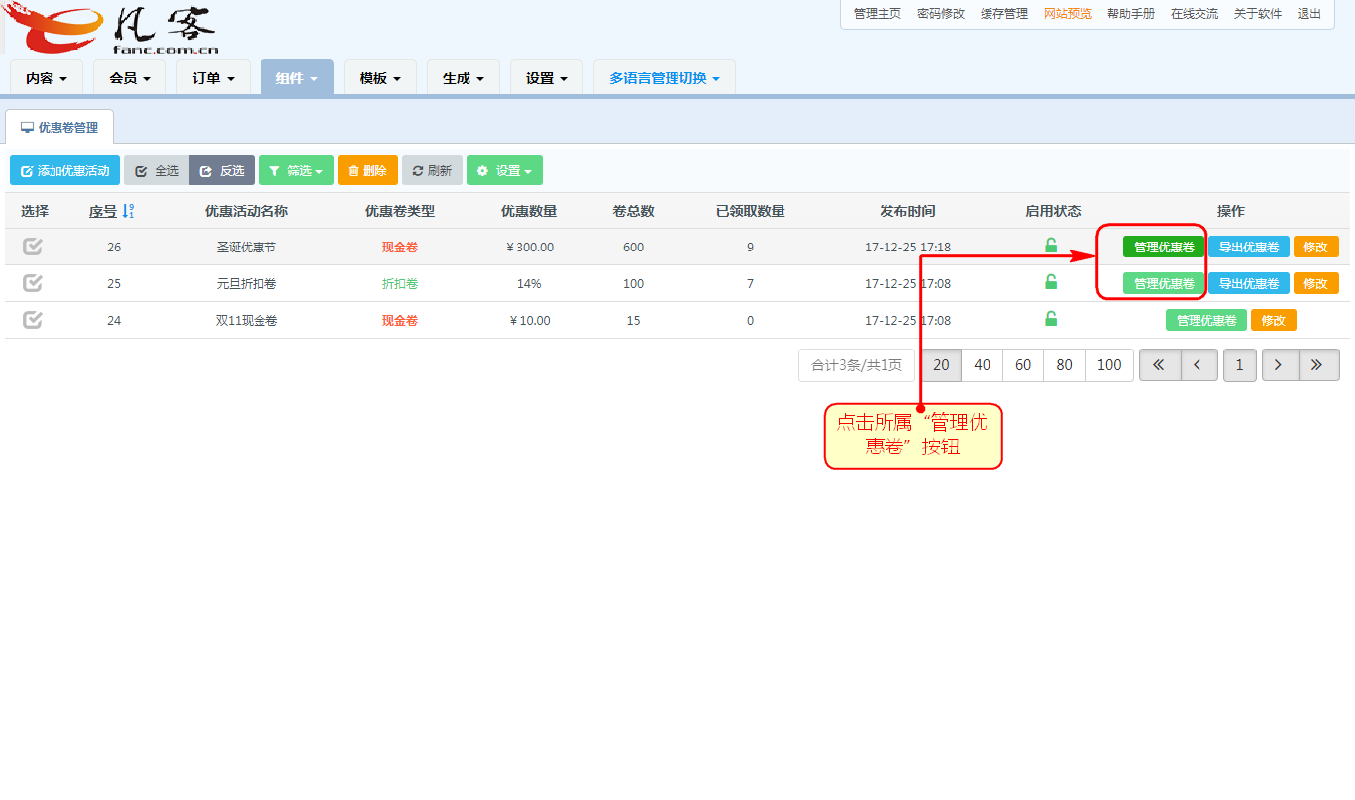Click 退出 to log out
Screen dimensions: 1355x800
1309,14
